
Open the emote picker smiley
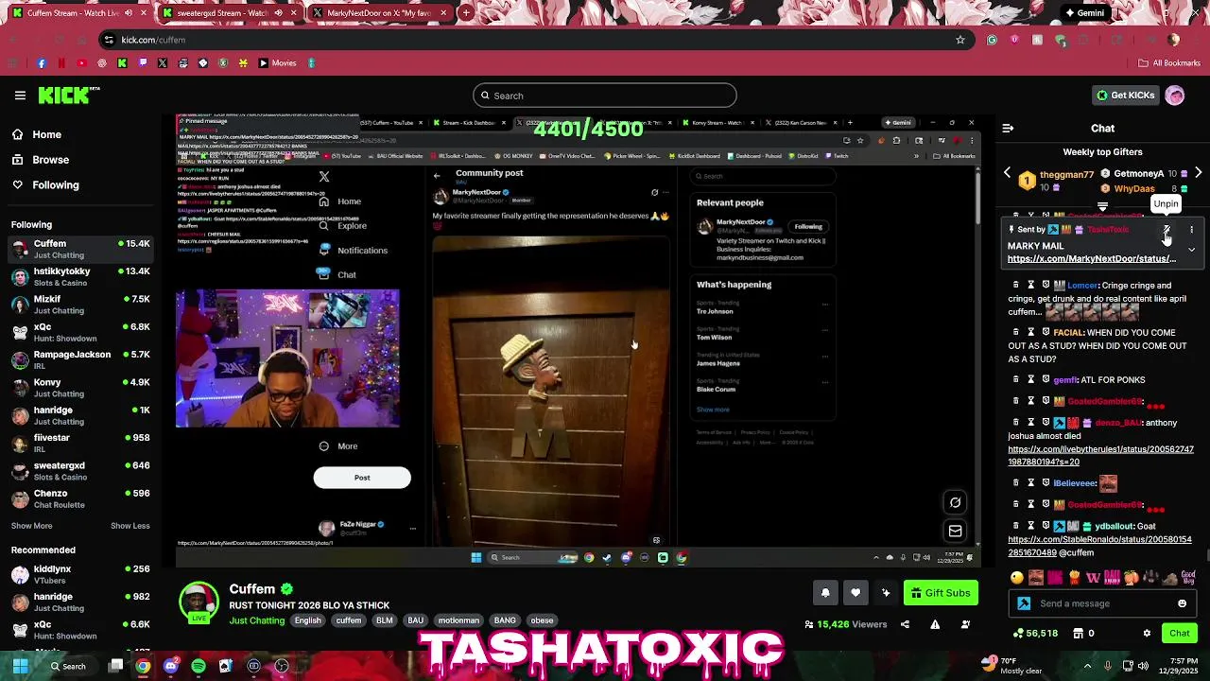pos(1182,603)
